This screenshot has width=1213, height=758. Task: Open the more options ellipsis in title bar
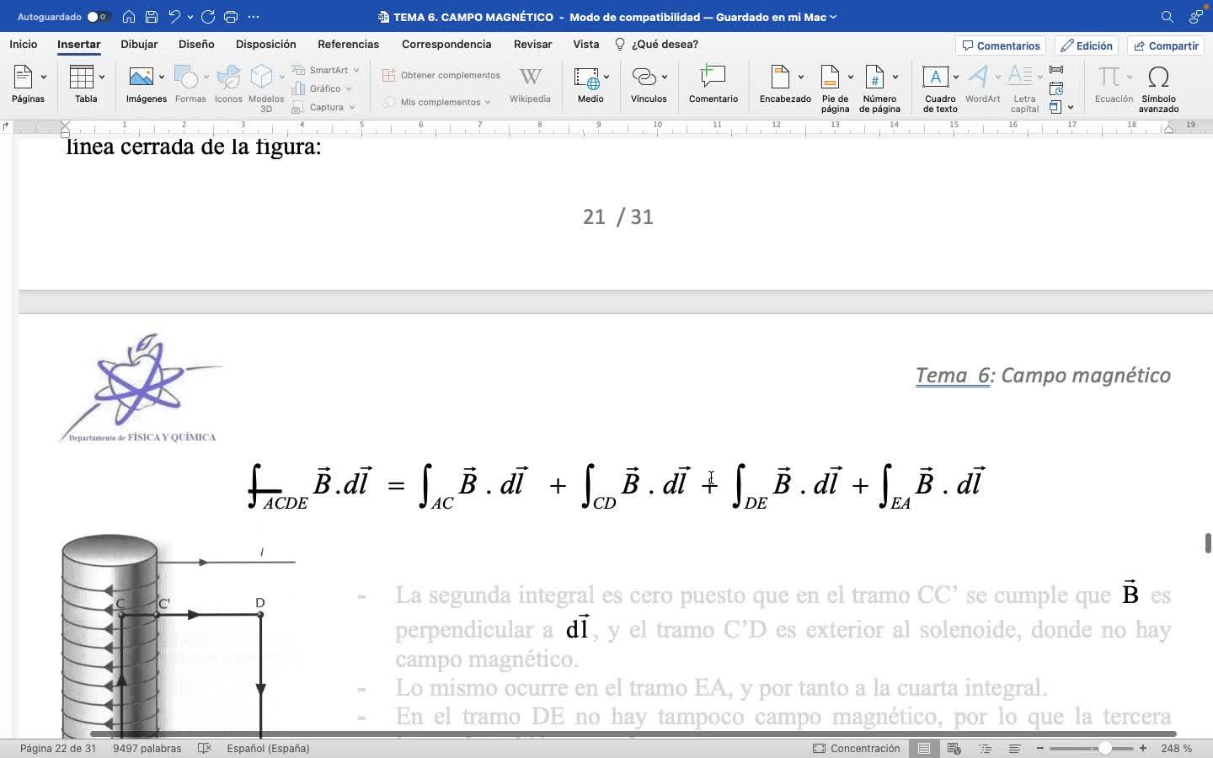click(x=254, y=17)
